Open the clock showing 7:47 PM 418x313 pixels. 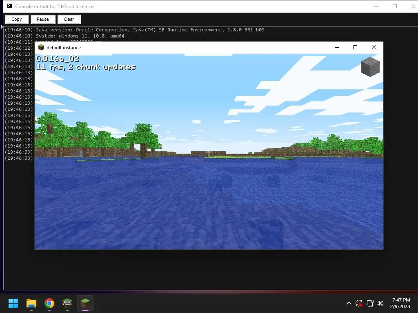[x=400, y=303]
